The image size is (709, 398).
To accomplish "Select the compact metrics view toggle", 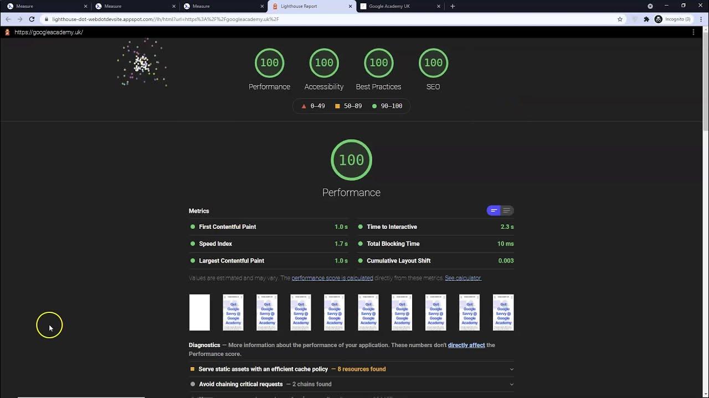I will (x=494, y=211).
